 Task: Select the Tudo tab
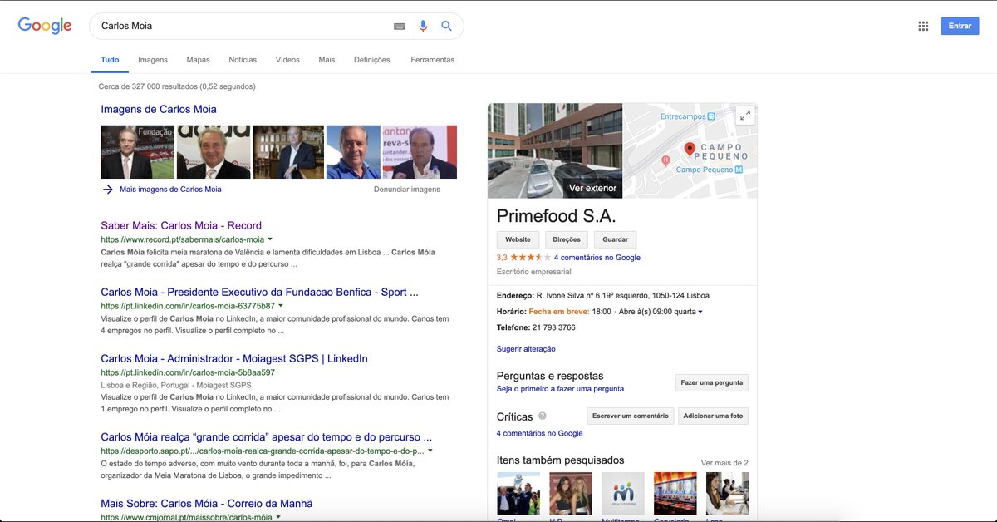(x=110, y=60)
